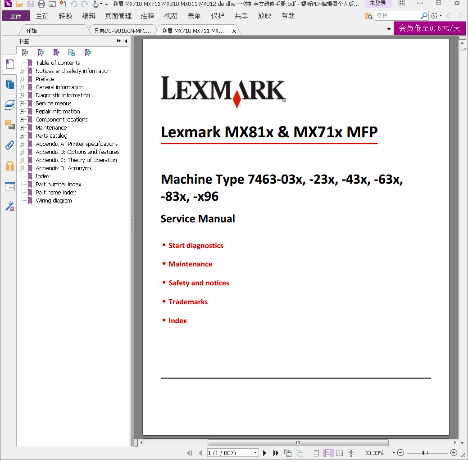Click the search magnifier icon
Image resolution: width=468 pixels, height=460 pixels.
coord(424,15)
